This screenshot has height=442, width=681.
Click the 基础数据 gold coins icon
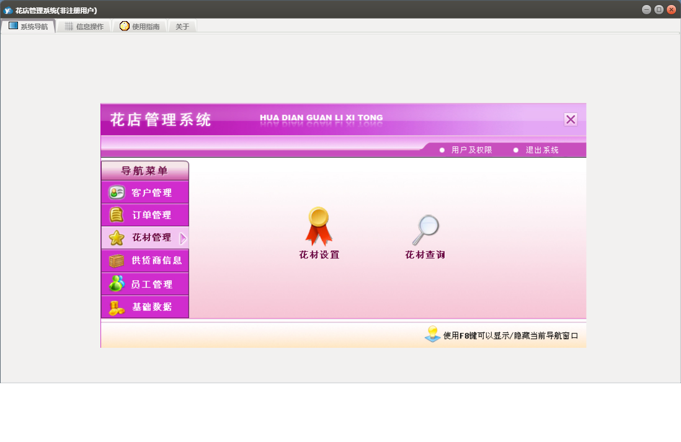click(x=117, y=307)
